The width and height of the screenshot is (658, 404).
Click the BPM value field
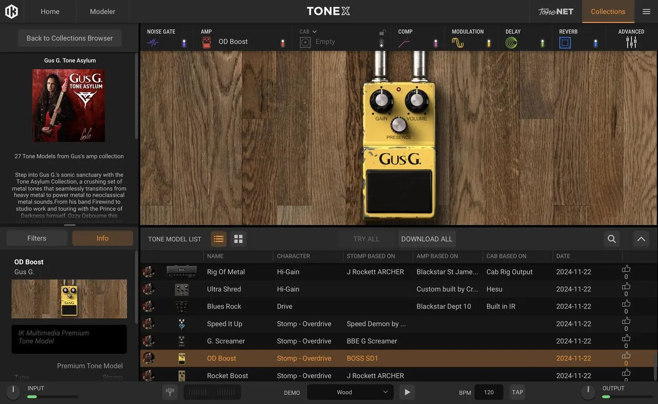[x=488, y=392]
